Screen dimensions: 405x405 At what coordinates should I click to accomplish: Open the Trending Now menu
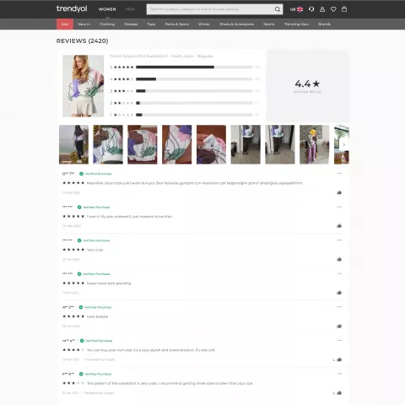(296, 24)
